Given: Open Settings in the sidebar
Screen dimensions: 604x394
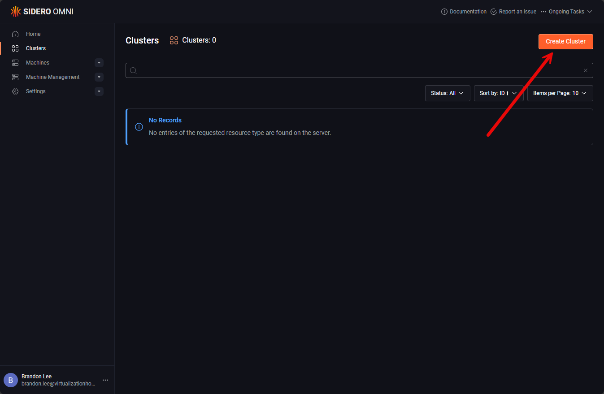Looking at the screenshot, I should point(36,91).
